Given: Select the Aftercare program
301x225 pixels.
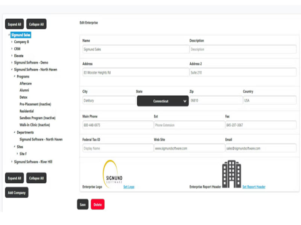Looking at the screenshot, I should click(x=26, y=83).
